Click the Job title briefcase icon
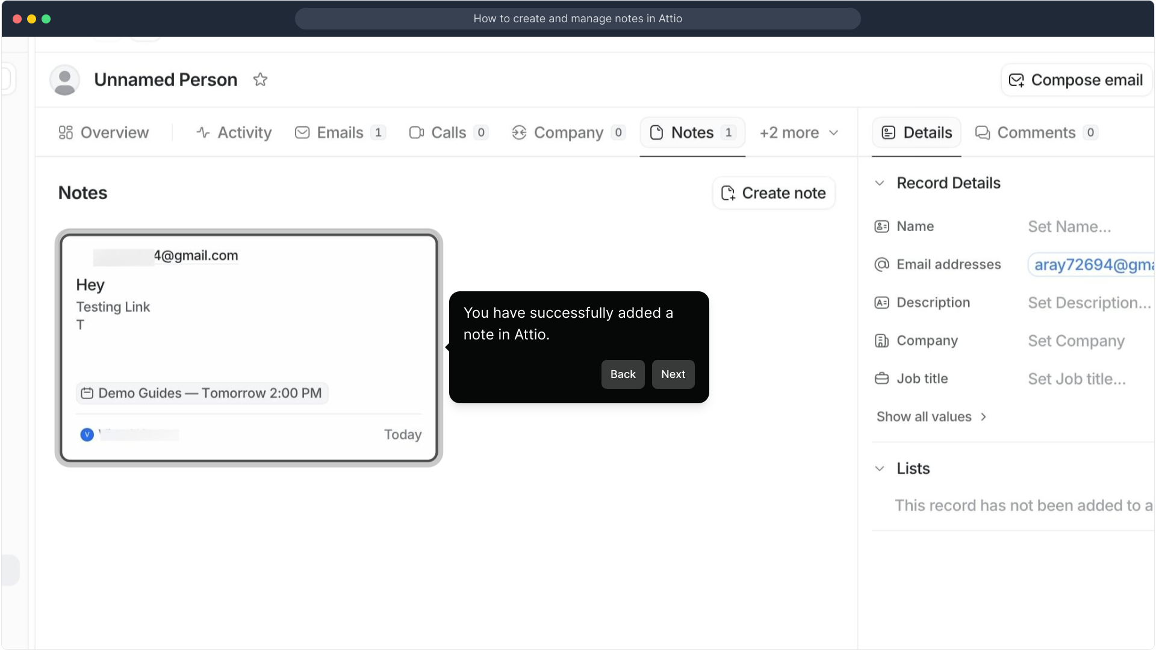 pyautogui.click(x=881, y=379)
